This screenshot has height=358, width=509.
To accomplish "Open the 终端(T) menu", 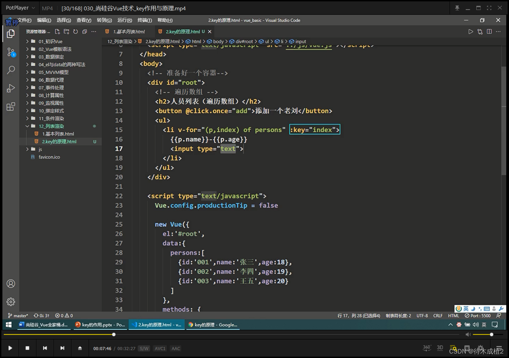I will (x=145, y=20).
